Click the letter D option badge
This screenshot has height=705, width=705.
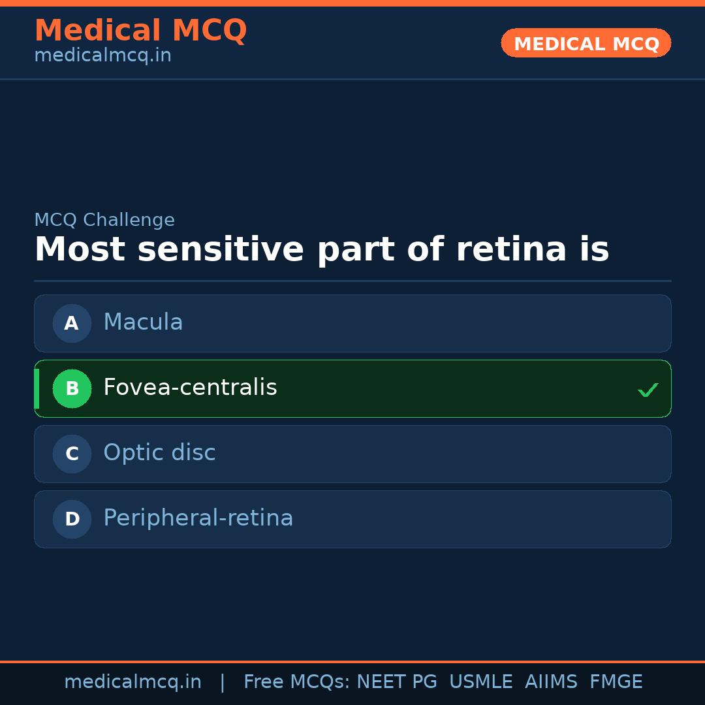tap(72, 519)
